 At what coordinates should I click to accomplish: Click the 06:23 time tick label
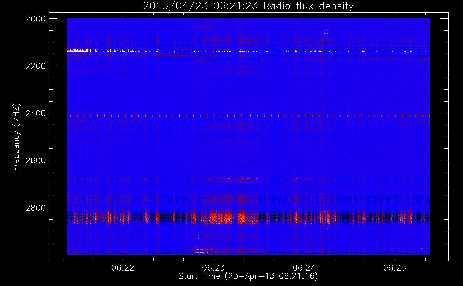pos(213,268)
